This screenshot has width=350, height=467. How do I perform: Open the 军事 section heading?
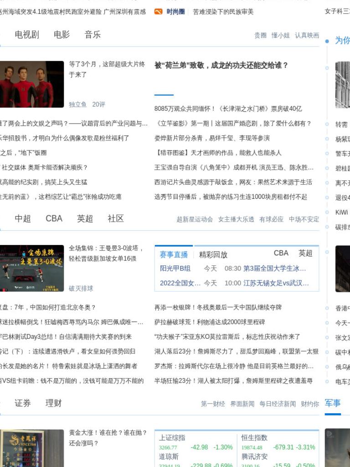pos(333,403)
